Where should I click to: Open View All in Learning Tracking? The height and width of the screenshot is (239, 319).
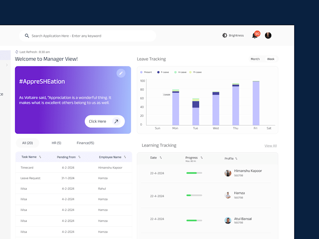tap(270, 146)
